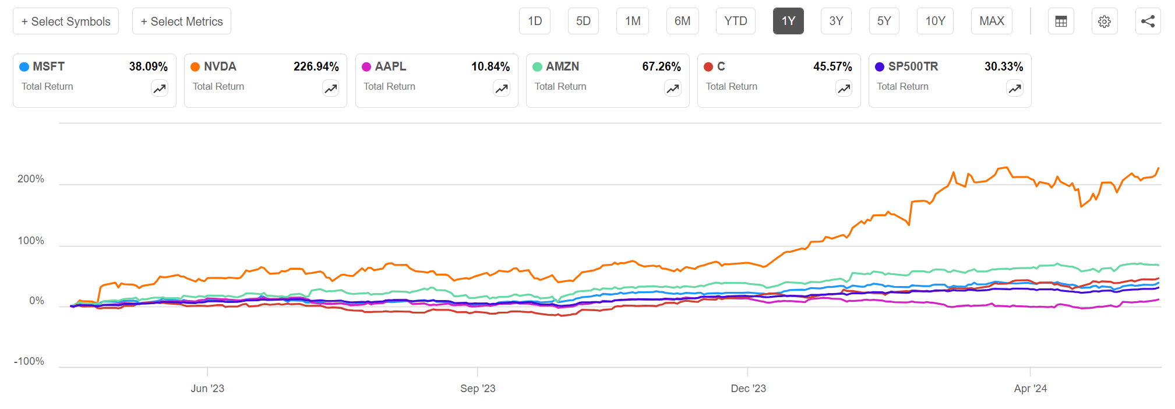Switch to the YTD range tab
The height and width of the screenshot is (409, 1175).
tap(735, 20)
